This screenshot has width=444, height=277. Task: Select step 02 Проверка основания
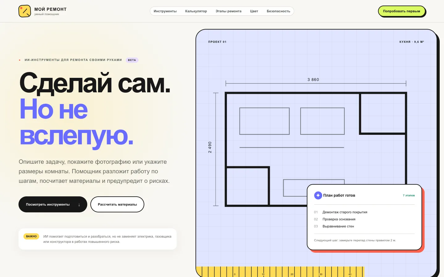[335, 219]
